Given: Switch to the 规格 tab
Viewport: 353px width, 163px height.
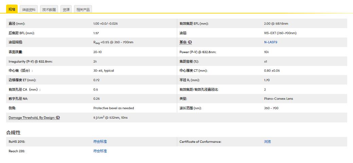Looking at the screenshot, I should (12, 9).
